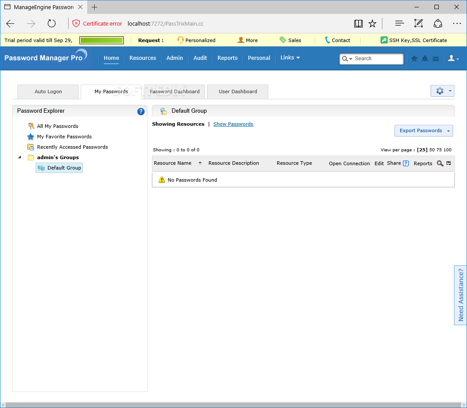
Task: Click the Certificate error shield icon
Action: [x=76, y=23]
